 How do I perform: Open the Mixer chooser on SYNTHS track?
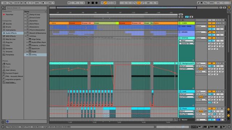(x=187, y=41)
